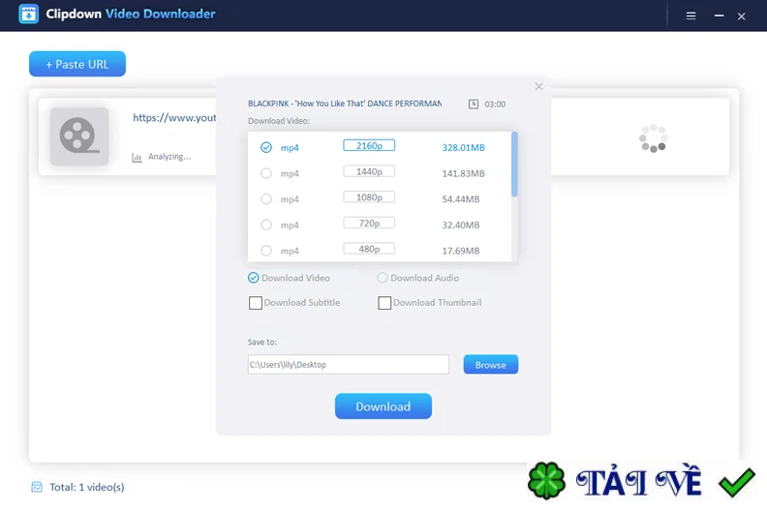The image size is (767, 511).
Task: Select the mp4 1440p format radio
Action: click(266, 173)
